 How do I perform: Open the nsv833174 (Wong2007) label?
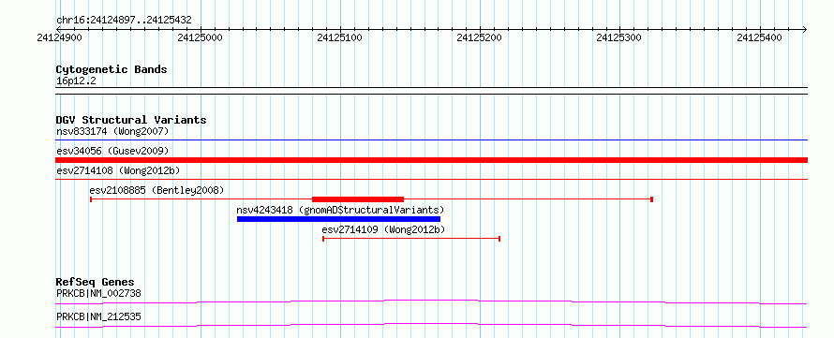[112, 131]
